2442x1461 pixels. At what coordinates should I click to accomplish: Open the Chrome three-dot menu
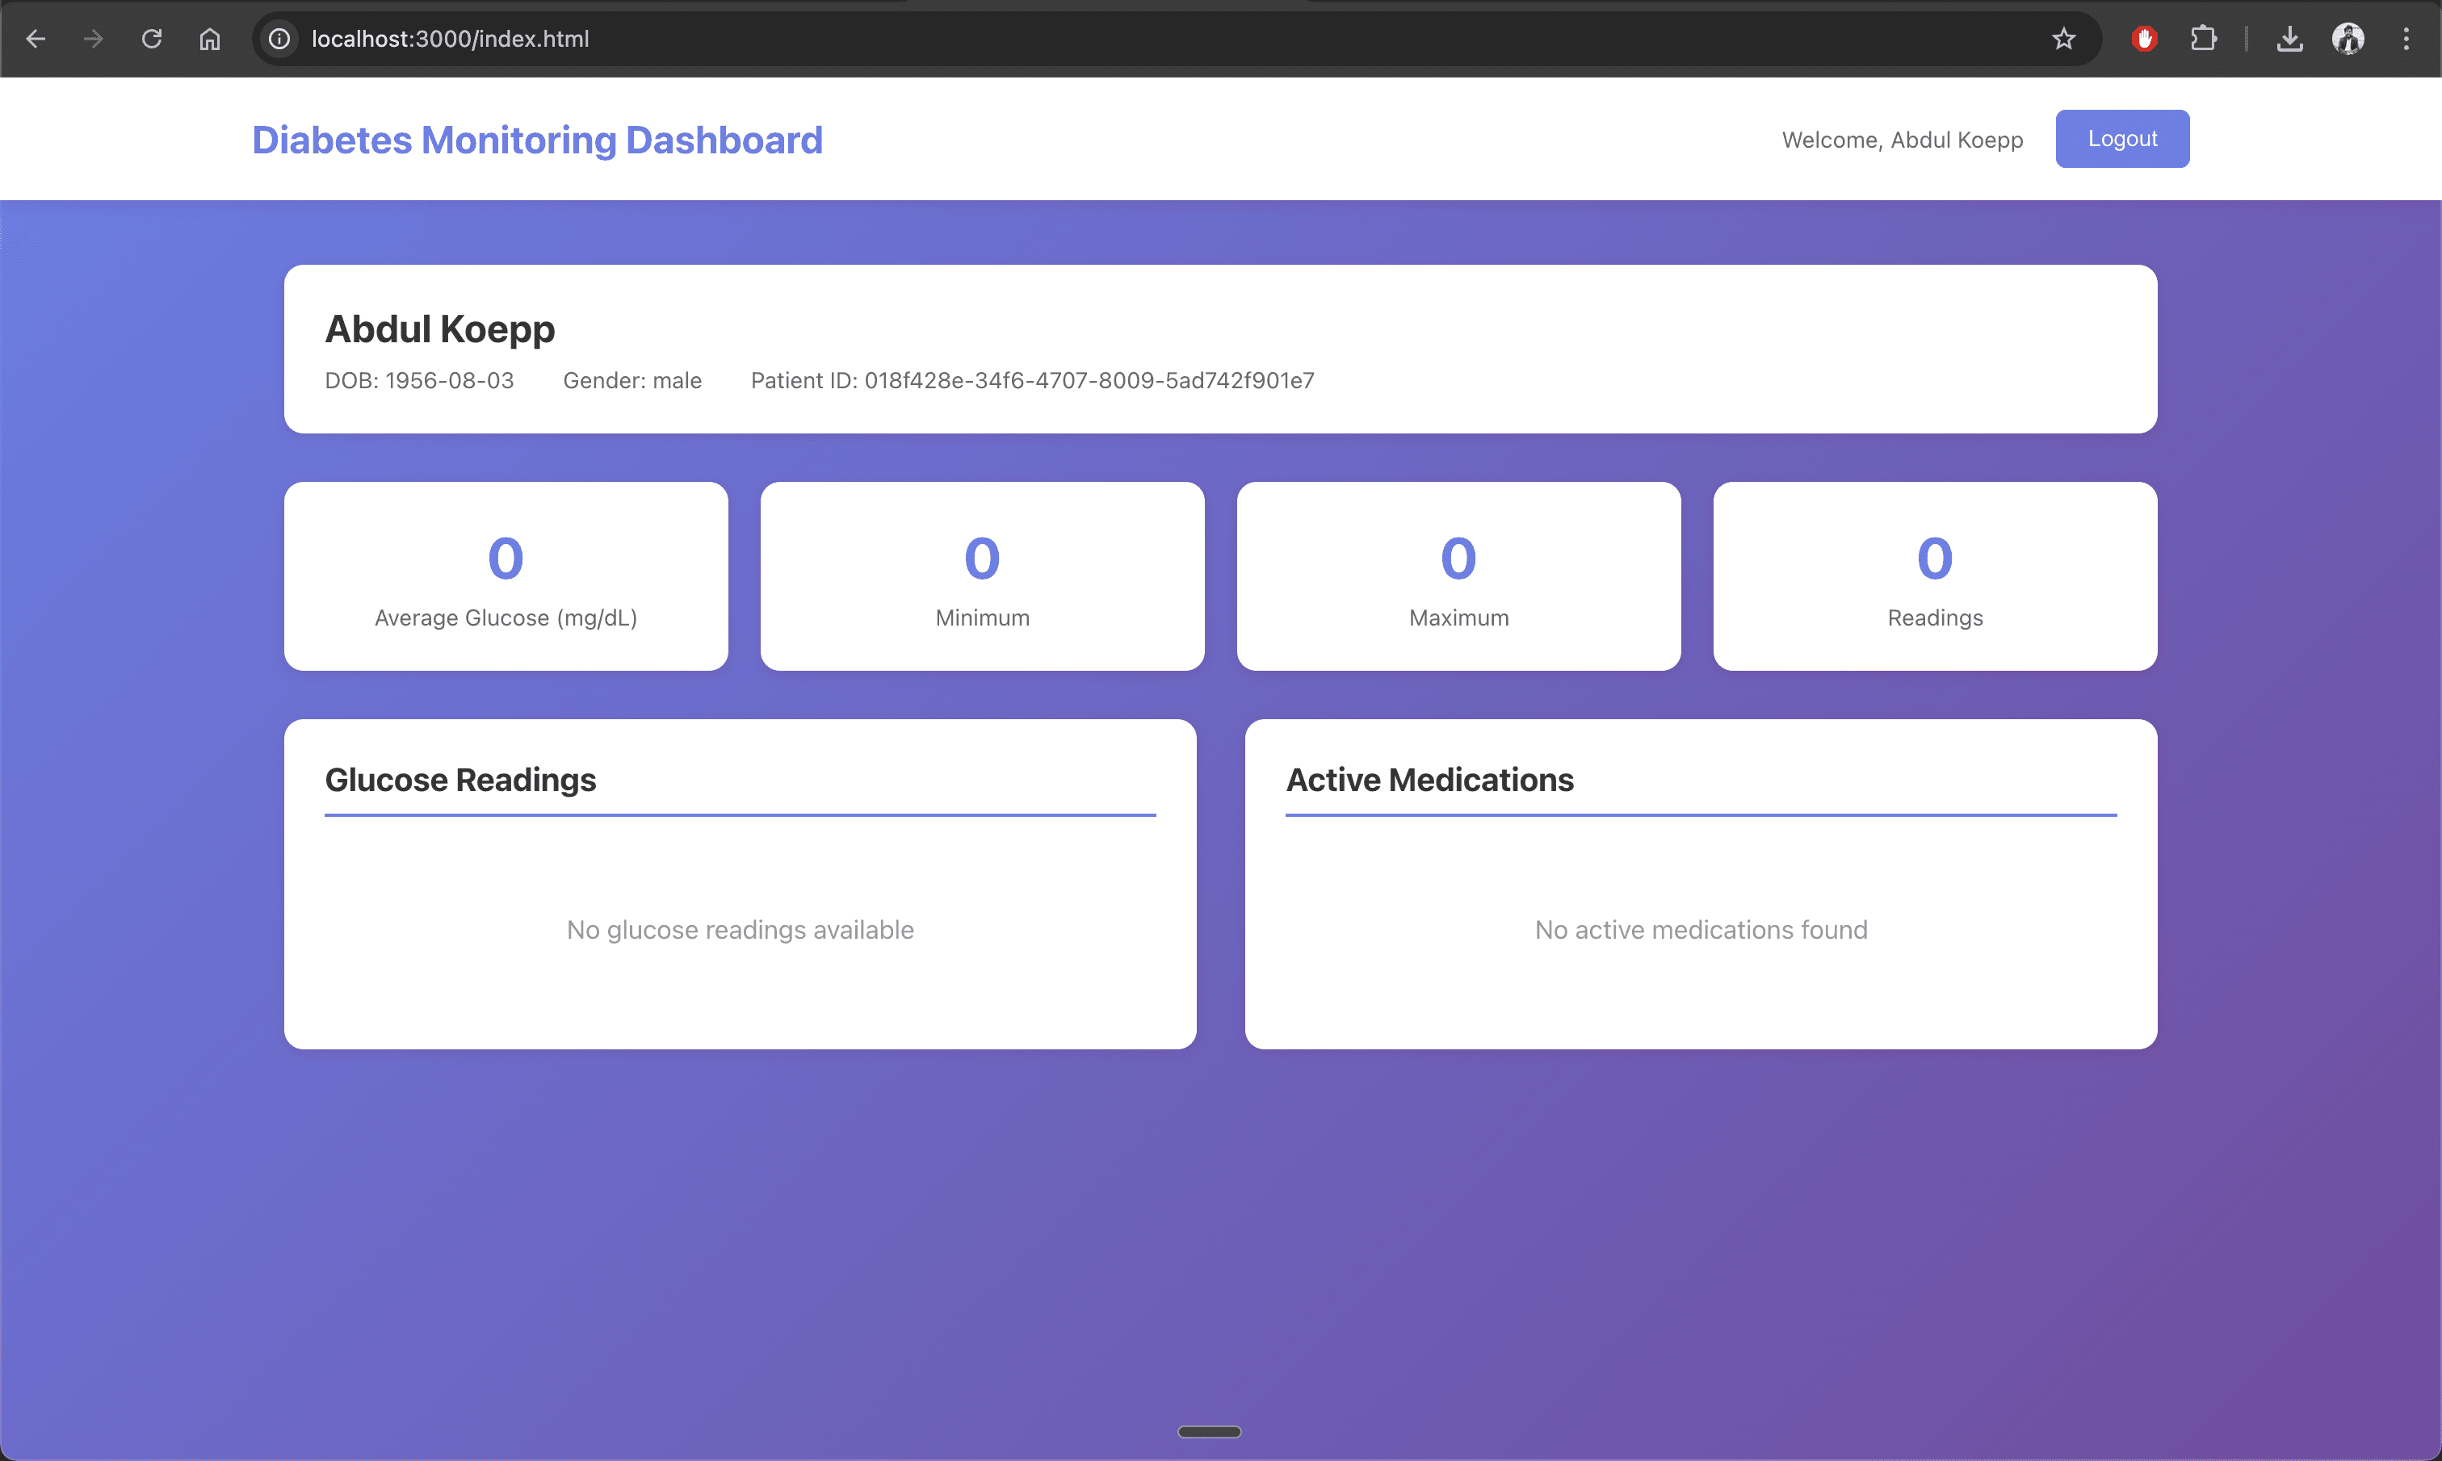[2406, 39]
